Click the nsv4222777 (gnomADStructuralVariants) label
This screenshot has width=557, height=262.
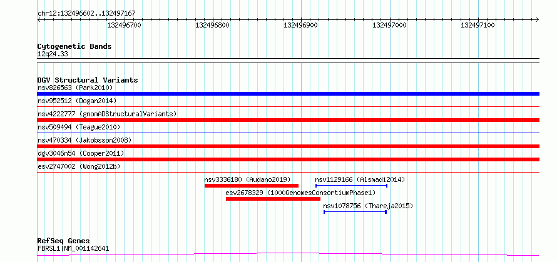[x=107, y=114]
